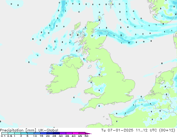Viewport: 177px width, 137px height.
Task: Pick the 40–45 mm magenta legend swatch
Action: (x=76, y=133)
